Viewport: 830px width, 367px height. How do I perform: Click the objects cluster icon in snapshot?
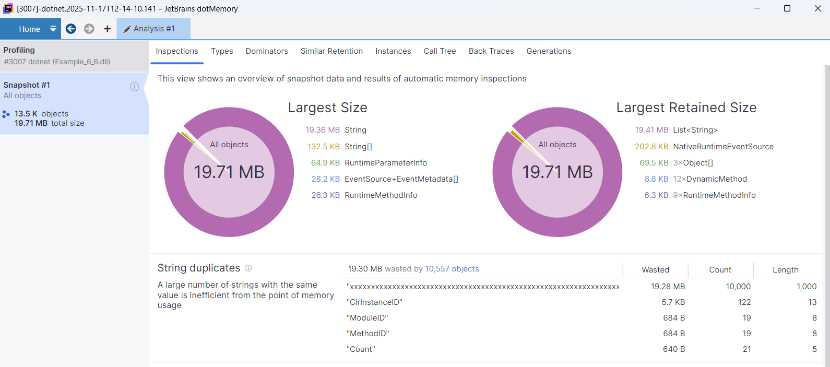coord(6,114)
